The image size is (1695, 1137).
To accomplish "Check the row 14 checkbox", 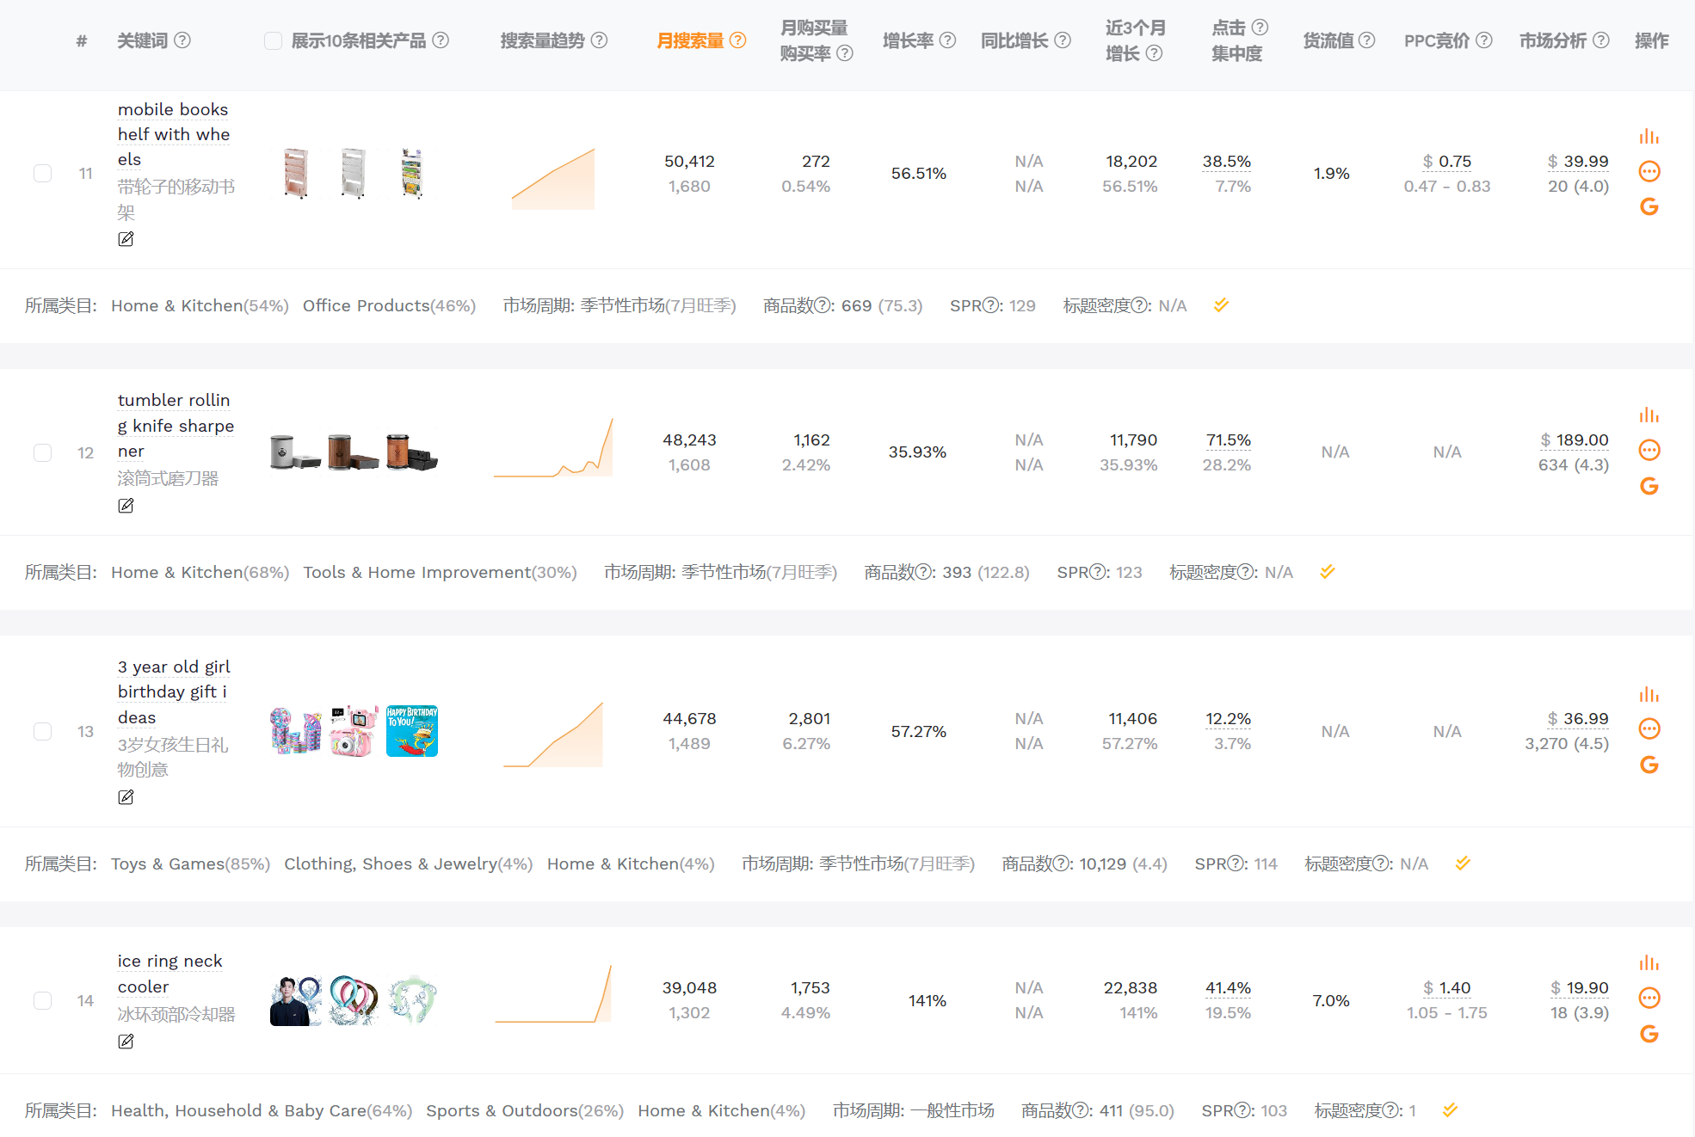I will [42, 1000].
